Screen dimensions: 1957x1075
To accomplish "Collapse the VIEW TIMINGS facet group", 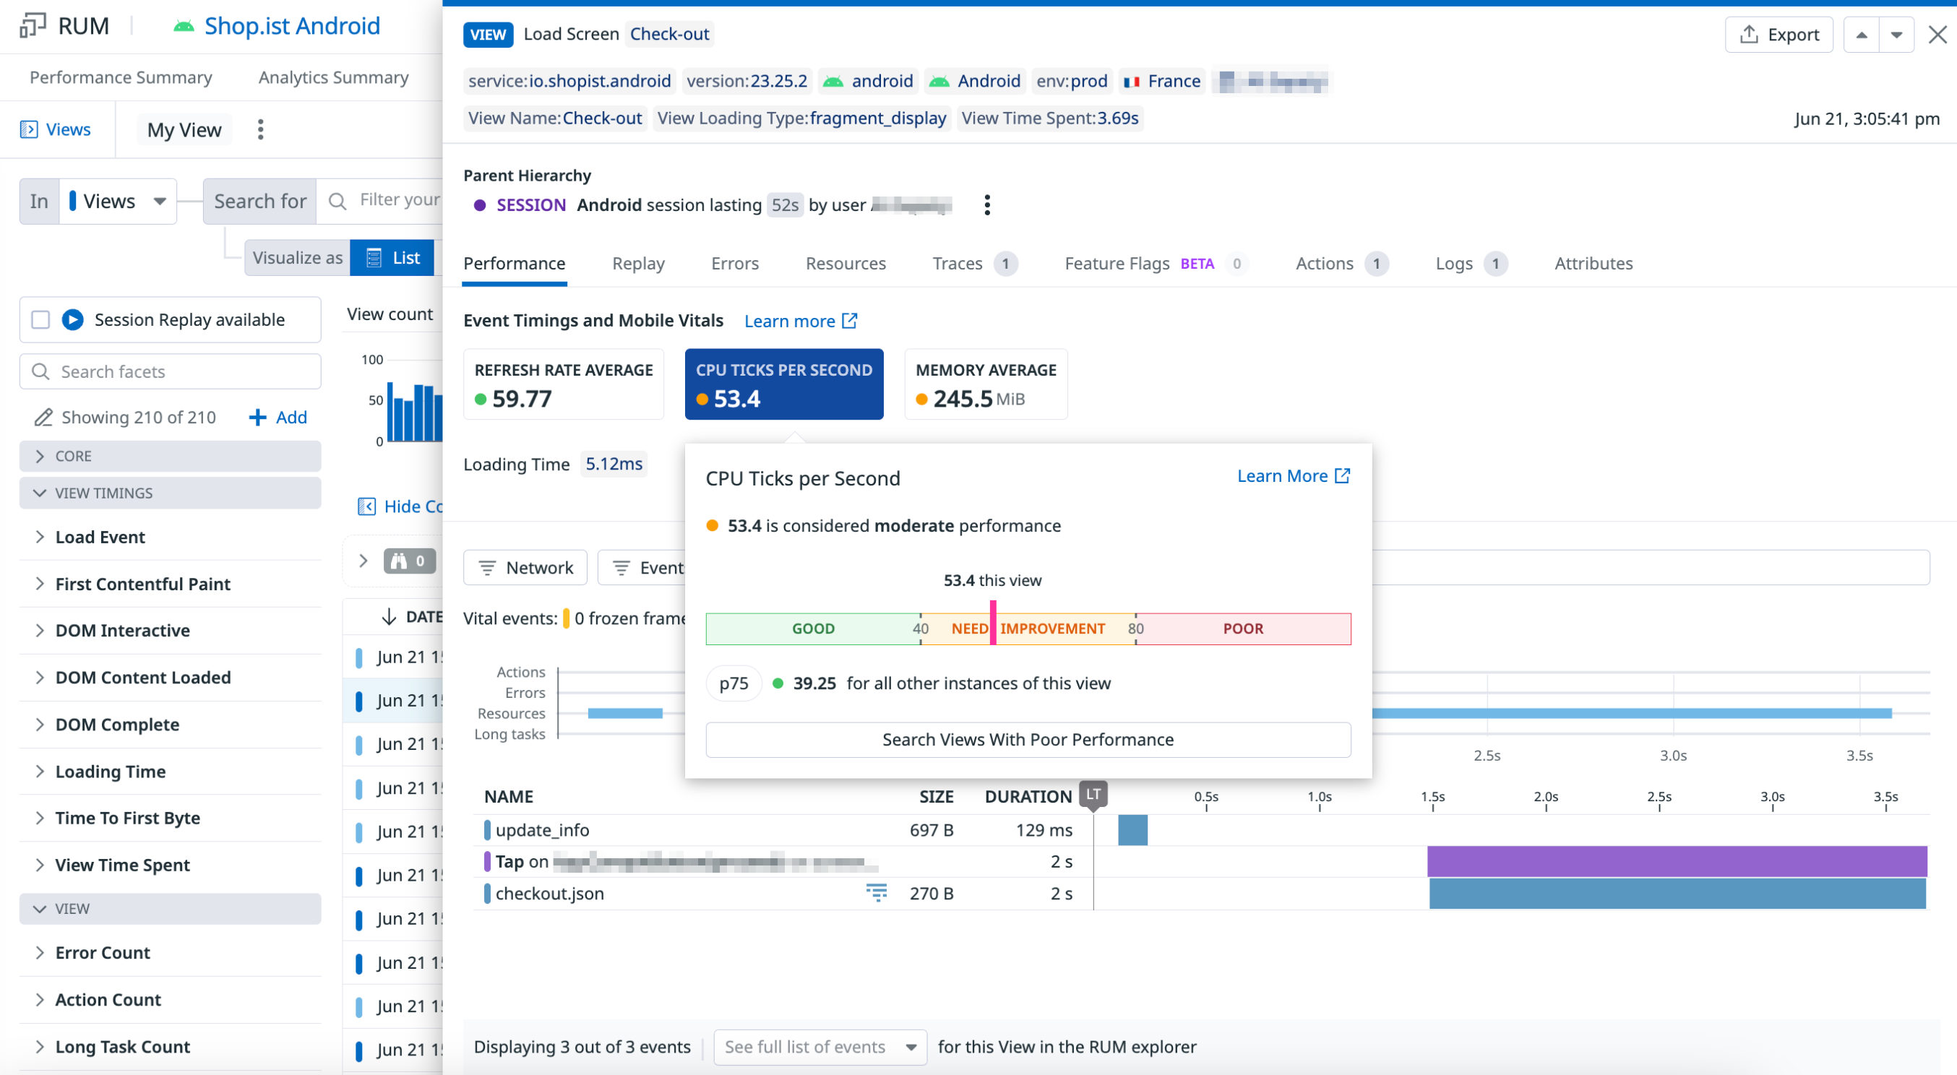I will pos(170,493).
